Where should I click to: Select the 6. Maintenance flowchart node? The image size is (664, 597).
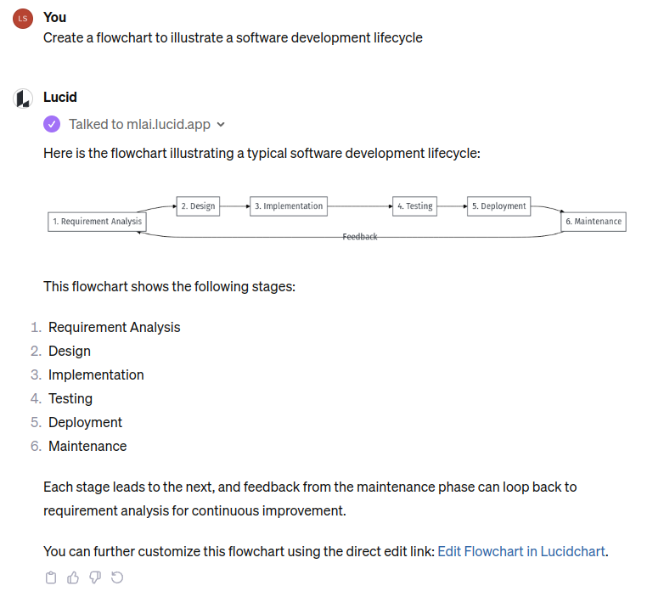pos(594,222)
